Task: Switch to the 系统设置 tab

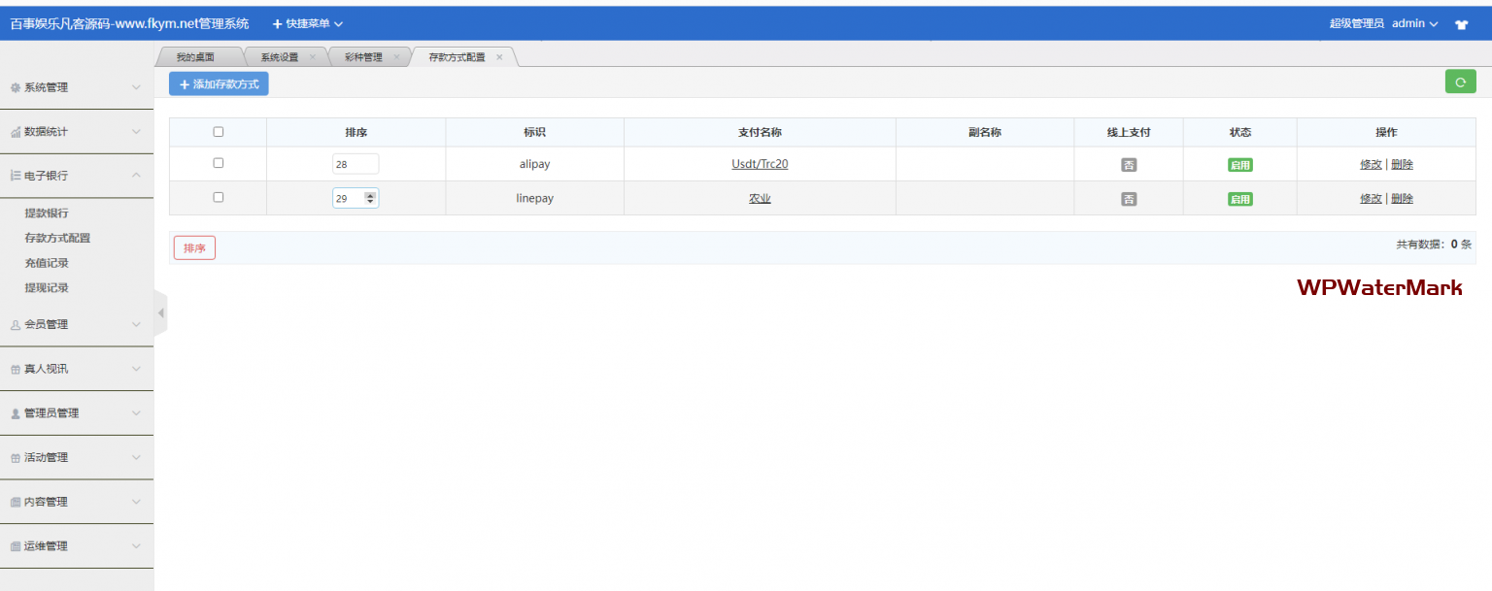Action: [280, 57]
